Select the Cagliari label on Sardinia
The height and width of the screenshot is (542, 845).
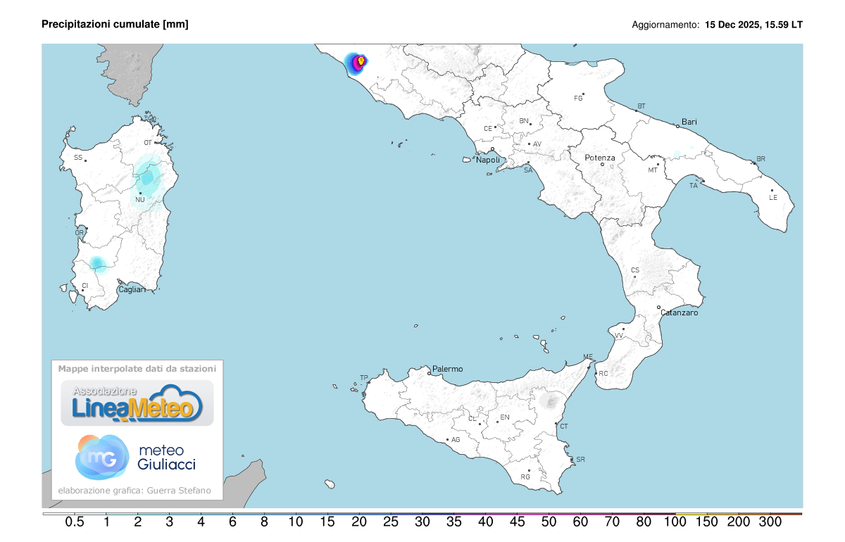(x=132, y=289)
